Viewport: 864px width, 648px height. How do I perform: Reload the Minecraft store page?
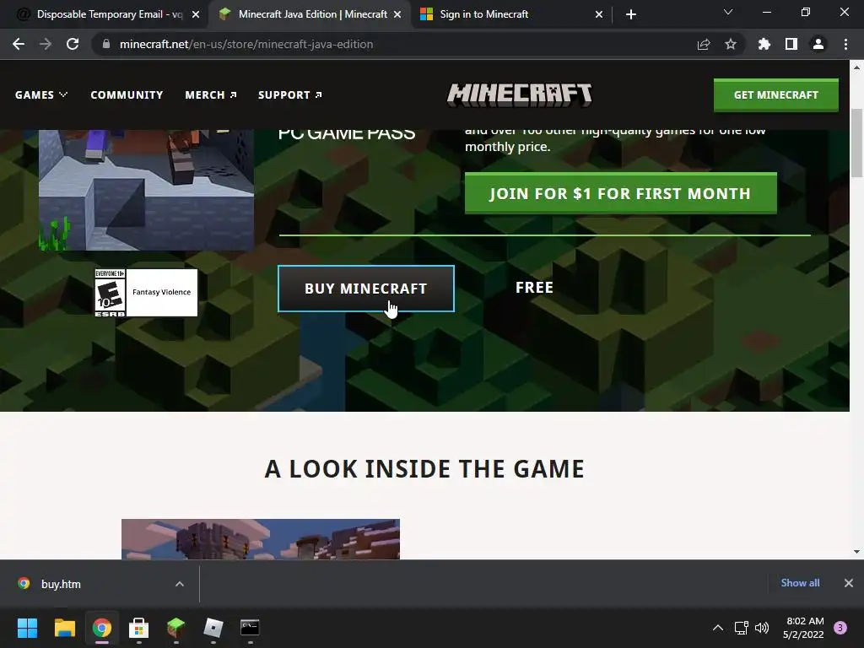pos(73,44)
